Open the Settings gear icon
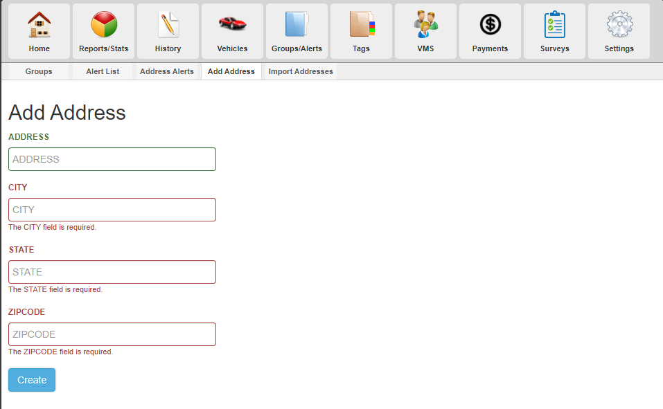The height and width of the screenshot is (409, 663). pos(619,24)
